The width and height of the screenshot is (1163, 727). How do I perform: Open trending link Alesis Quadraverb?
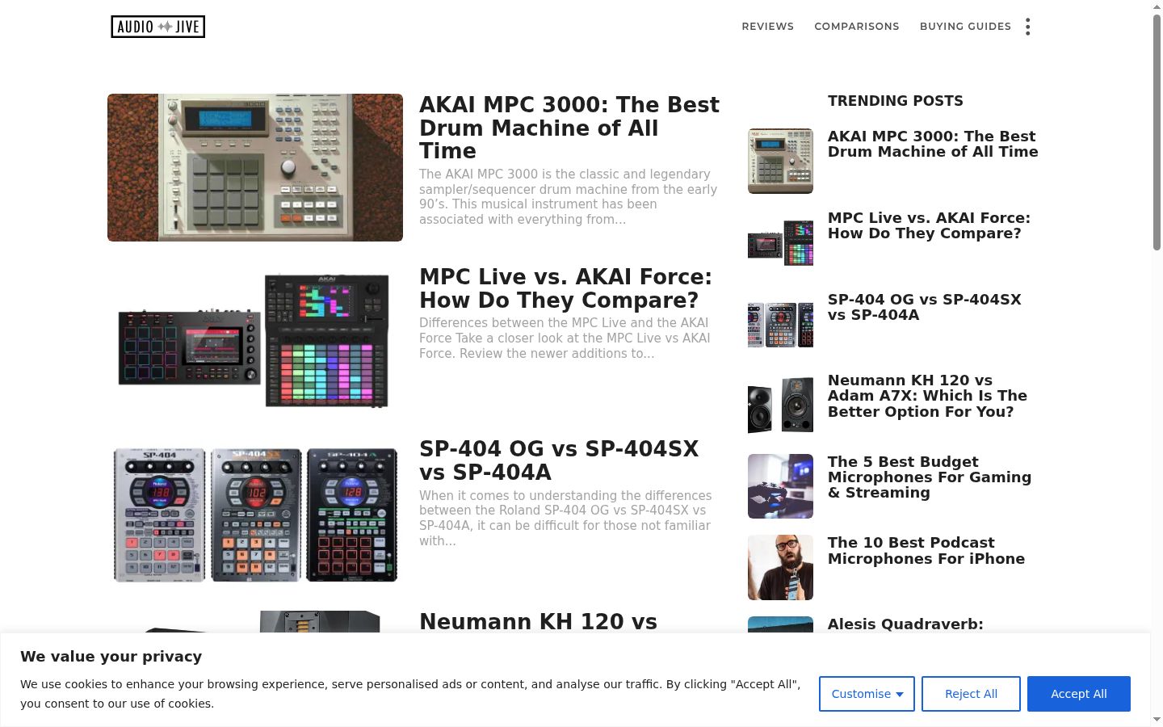coord(905,624)
